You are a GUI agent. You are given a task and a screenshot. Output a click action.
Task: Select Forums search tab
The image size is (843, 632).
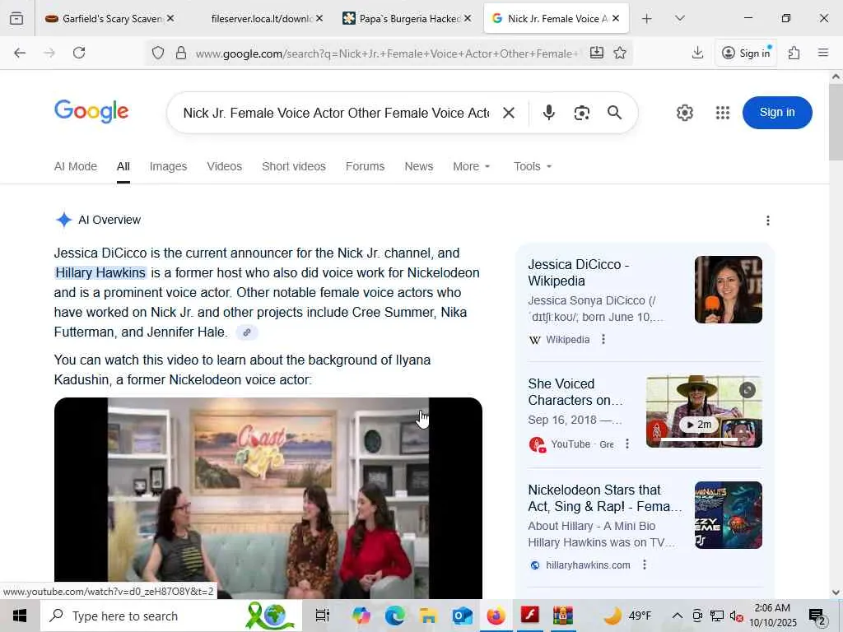365,166
